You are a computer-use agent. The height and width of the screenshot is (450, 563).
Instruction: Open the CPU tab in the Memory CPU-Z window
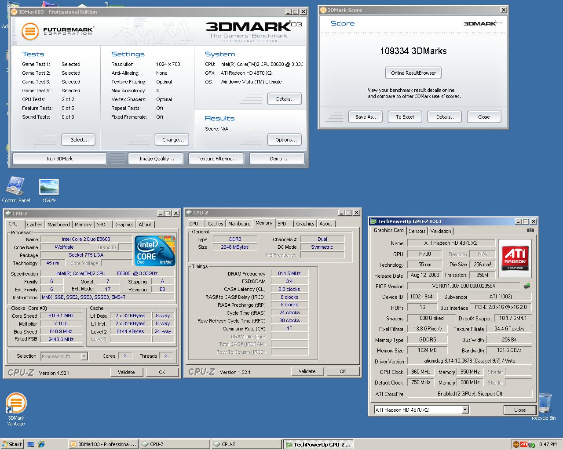(194, 224)
